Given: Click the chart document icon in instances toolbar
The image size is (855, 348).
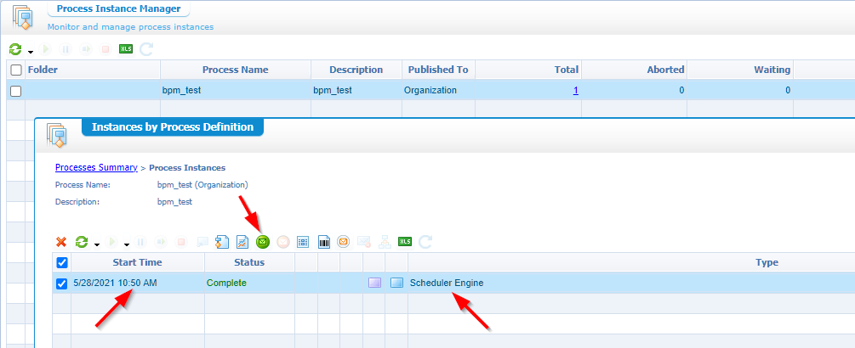Looking at the screenshot, I should pyautogui.click(x=242, y=242).
